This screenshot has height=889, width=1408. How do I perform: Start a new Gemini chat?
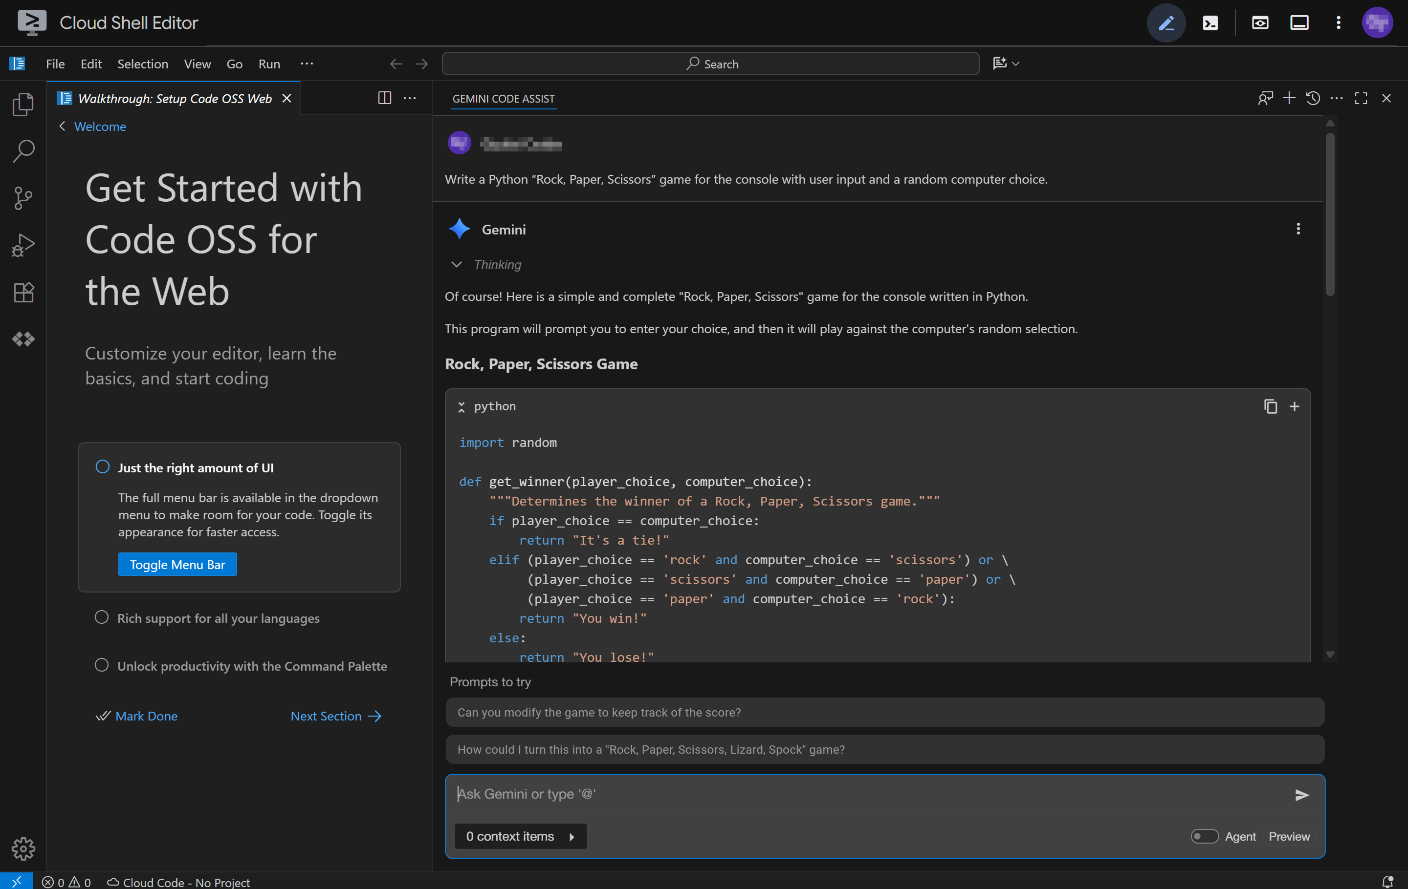click(1289, 98)
